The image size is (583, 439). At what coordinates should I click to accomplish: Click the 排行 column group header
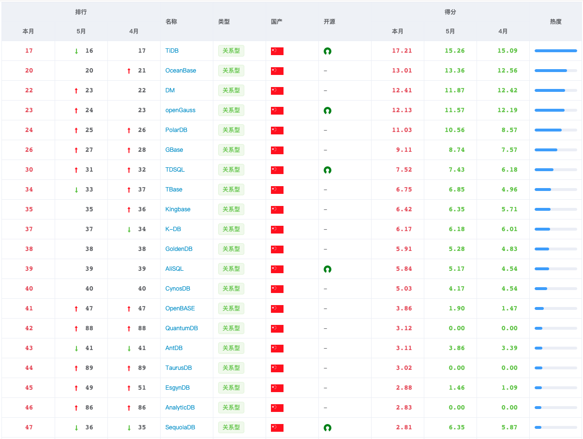click(81, 12)
